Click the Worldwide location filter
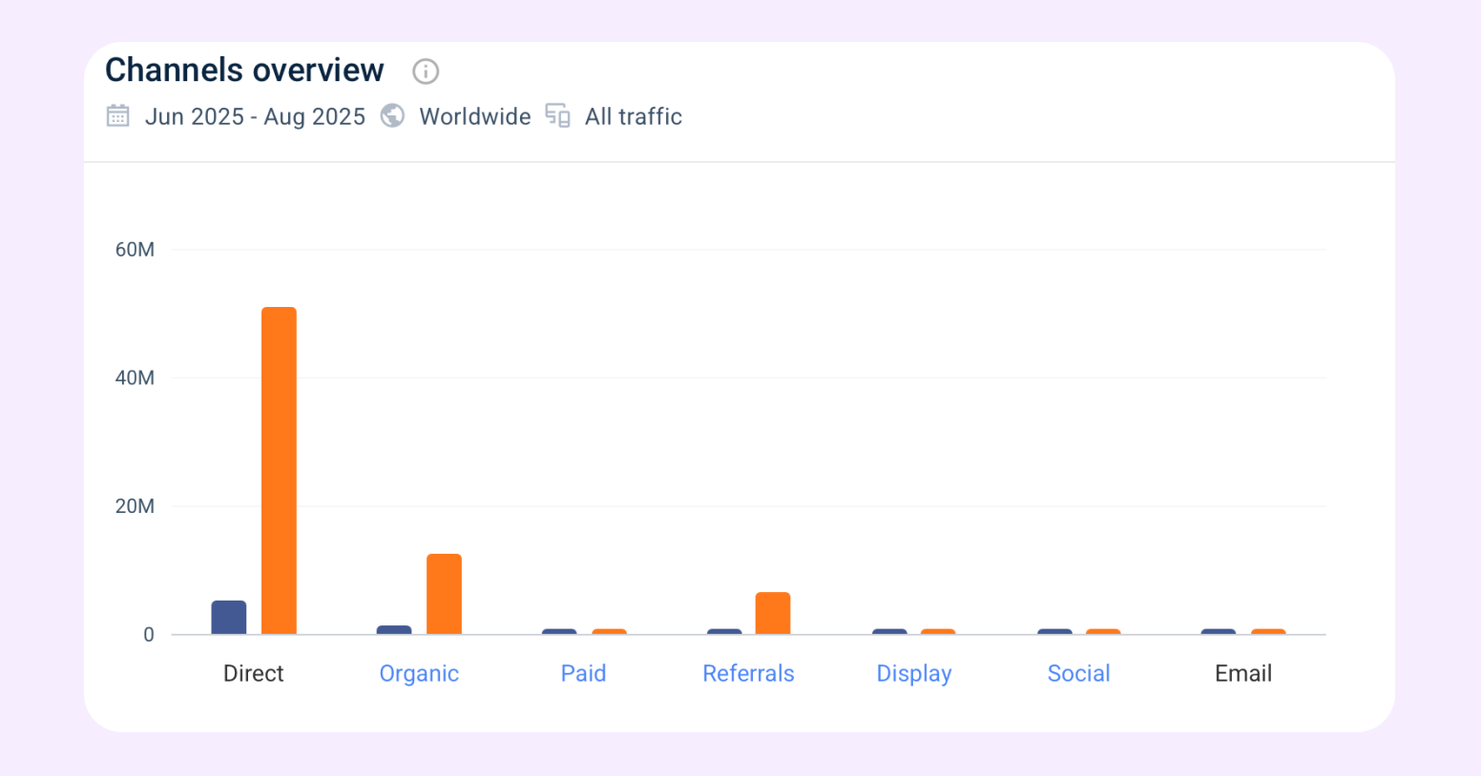The image size is (1481, 776). pos(475,116)
